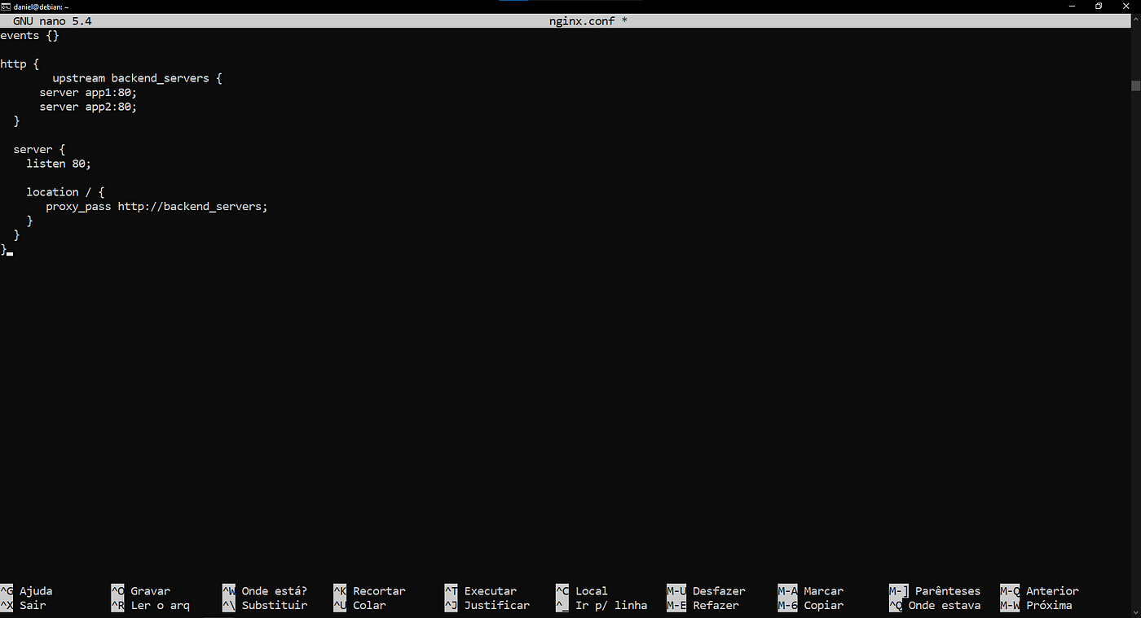Click the M-A Marcar shortcut

tap(811, 591)
